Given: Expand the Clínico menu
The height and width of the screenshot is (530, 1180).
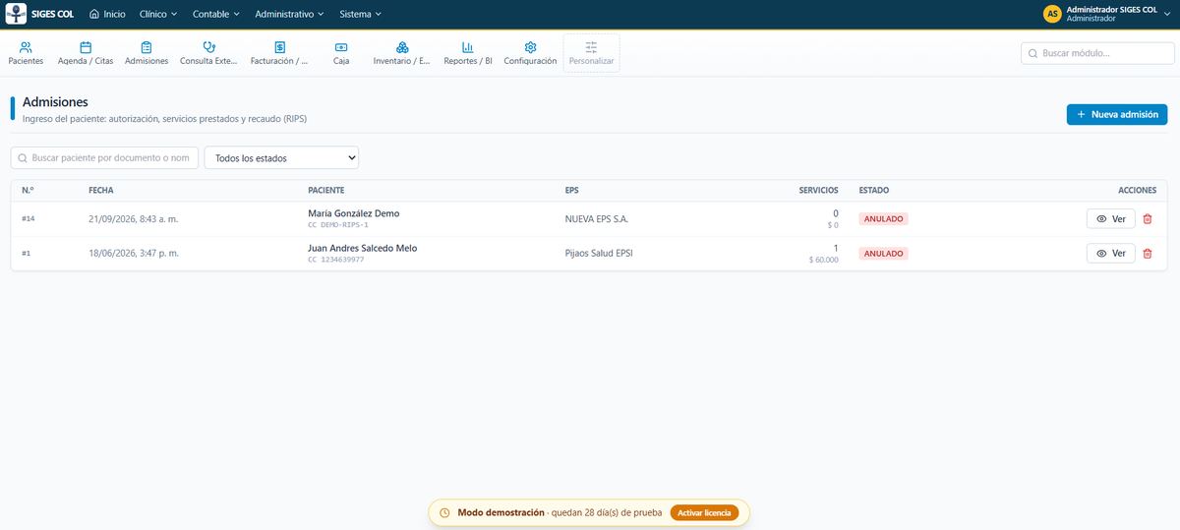Looking at the screenshot, I should pos(158,14).
